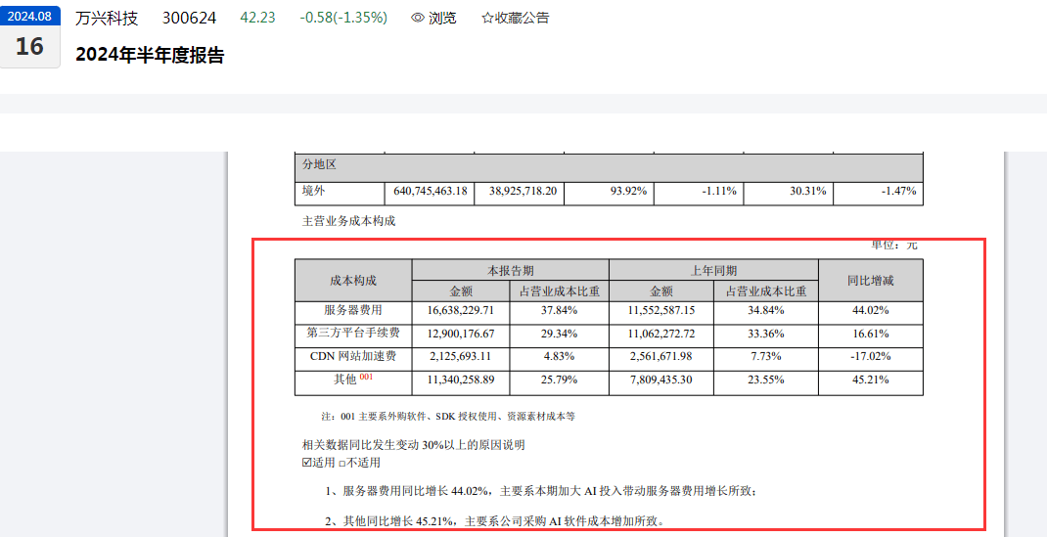Click the eye icon beside 浏览
This screenshot has height=537, width=1047.
point(418,18)
